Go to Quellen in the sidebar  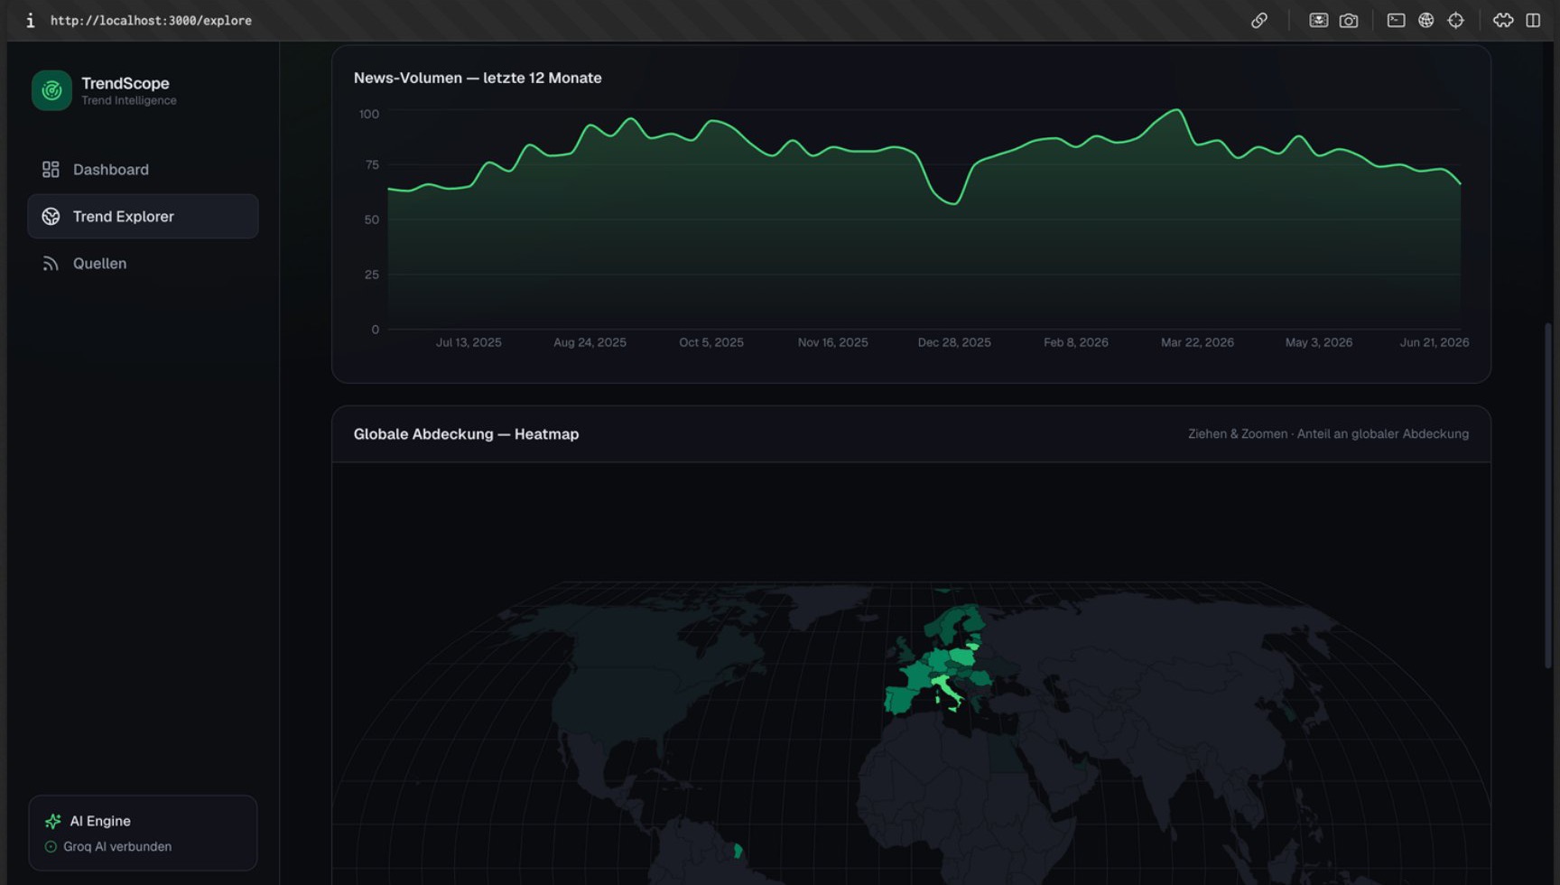(143, 264)
